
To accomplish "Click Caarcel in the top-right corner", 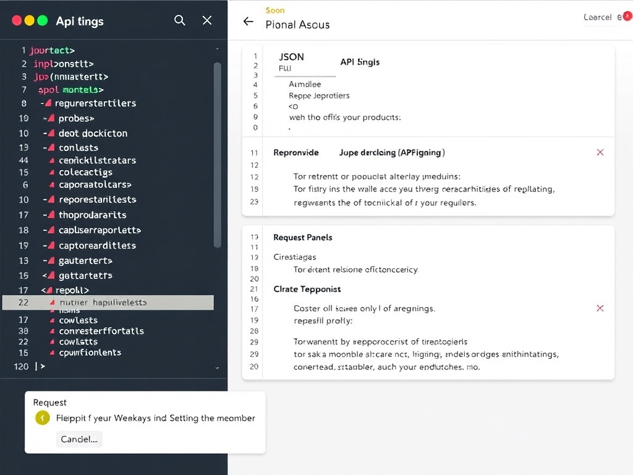I will pos(597,18).
